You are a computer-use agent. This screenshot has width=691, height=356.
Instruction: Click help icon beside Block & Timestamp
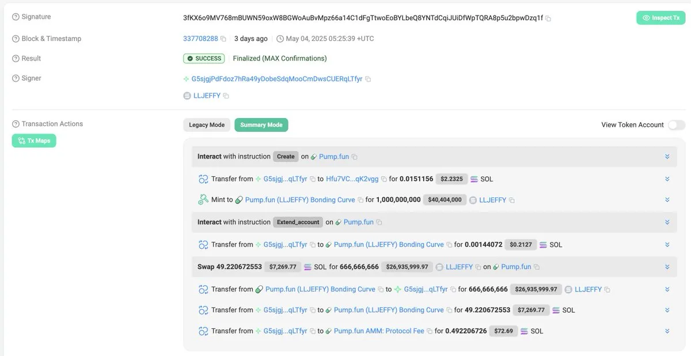16,39
